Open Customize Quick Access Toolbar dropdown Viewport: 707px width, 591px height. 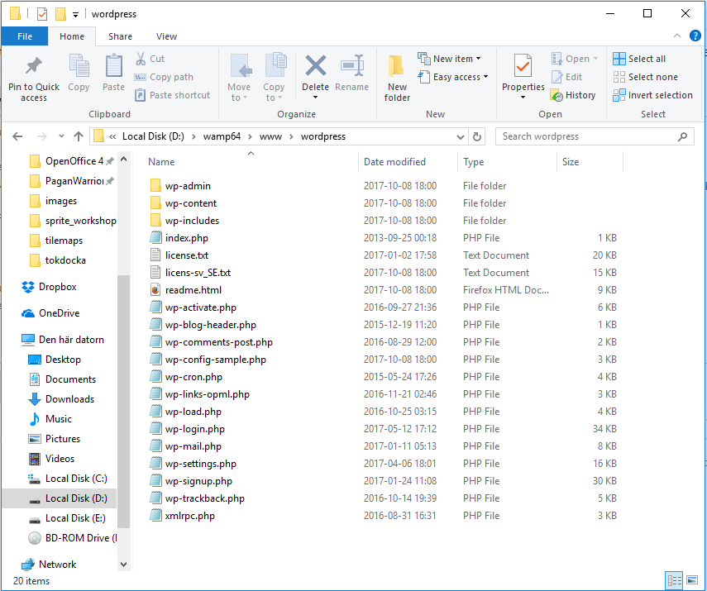click(x=76, y=15)
